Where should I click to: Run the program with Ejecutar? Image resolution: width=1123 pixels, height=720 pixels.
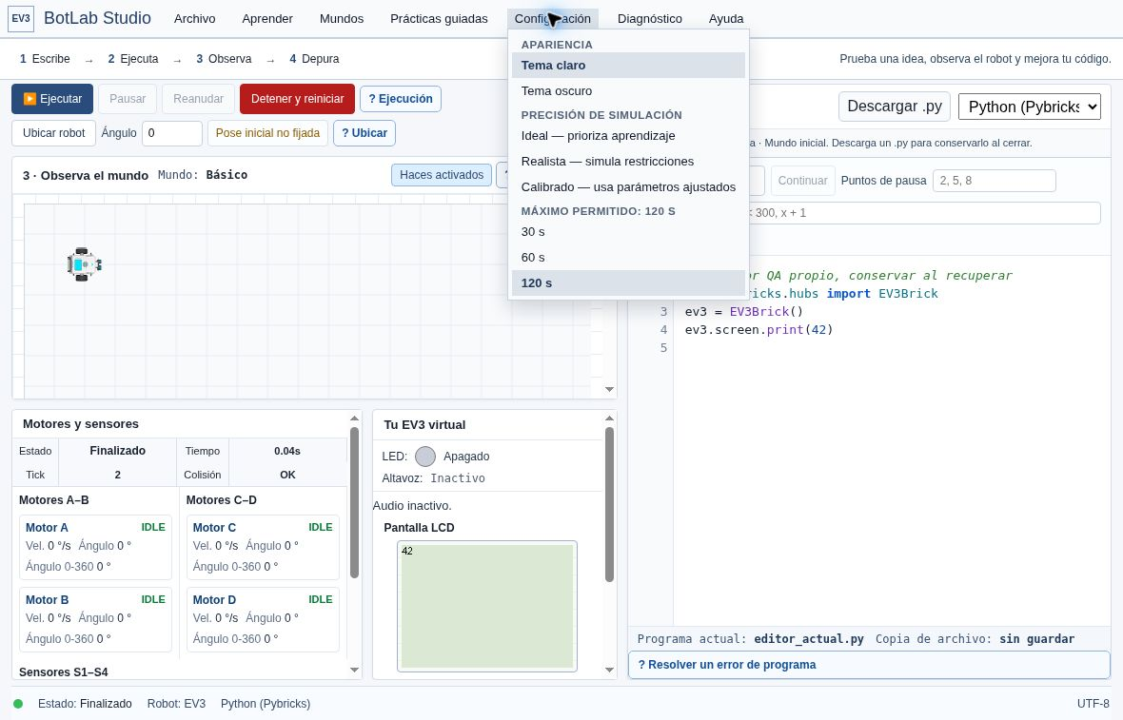pos(52,99)
